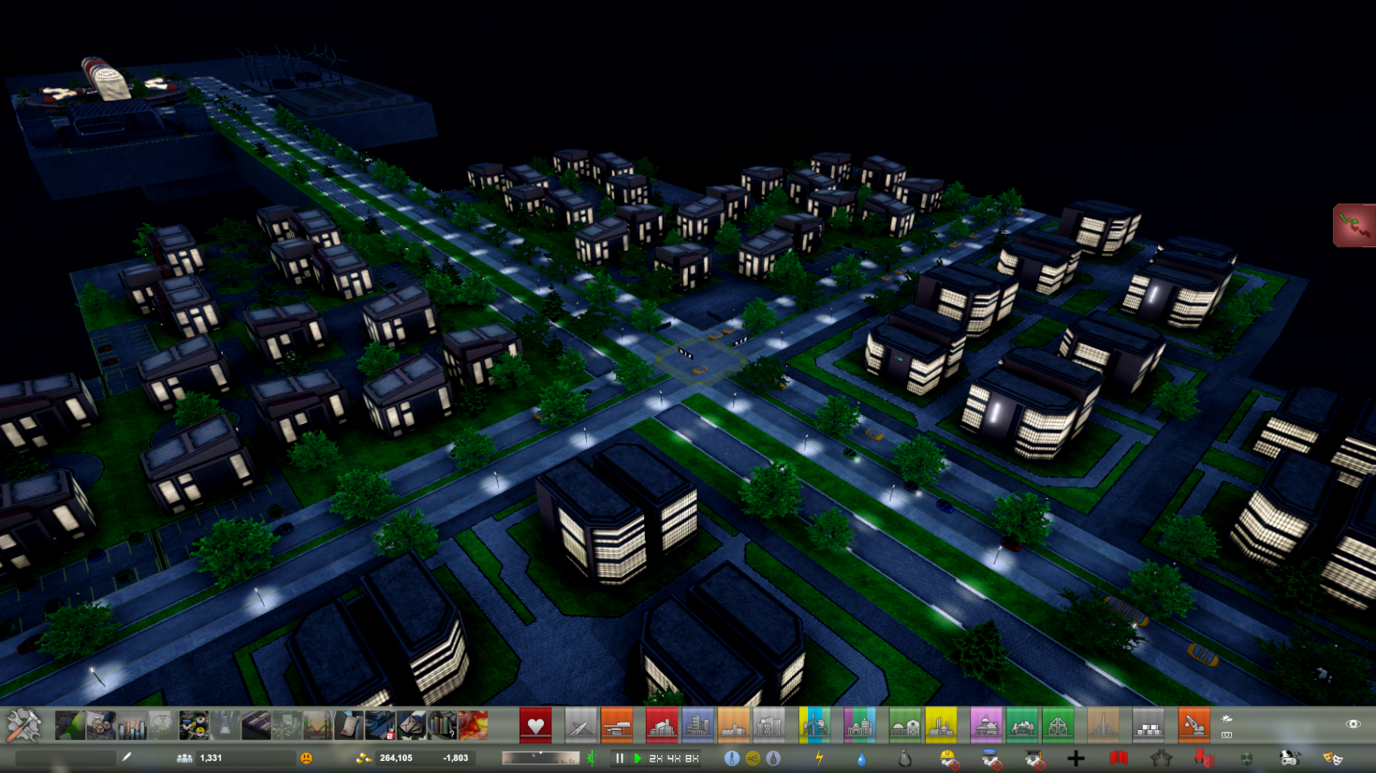Select the green barn agriculture category

point(905,725)
